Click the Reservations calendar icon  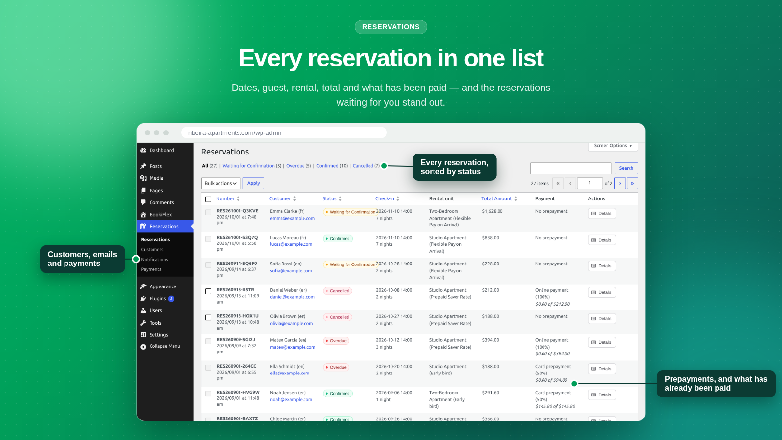pyautogui.click(x=143, y=227)
